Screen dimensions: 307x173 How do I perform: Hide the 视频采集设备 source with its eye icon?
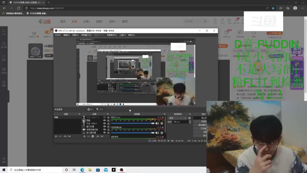(x=104, y=130)
